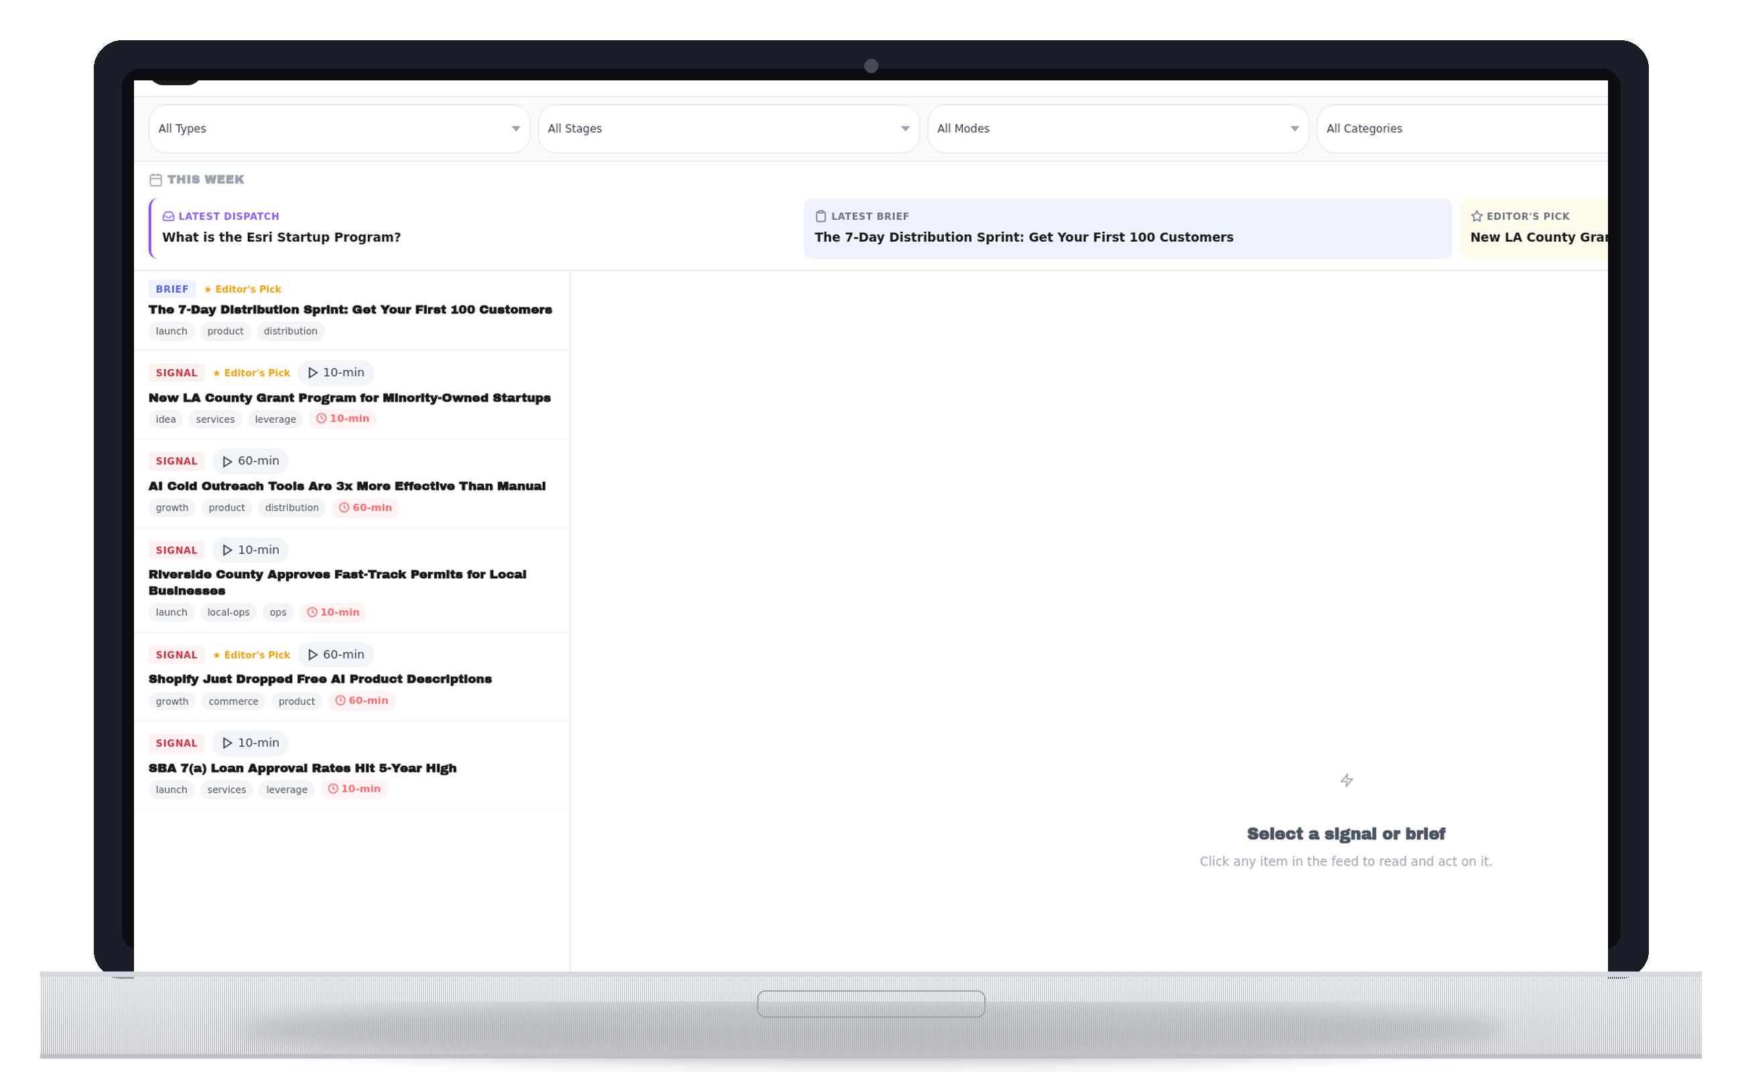Click the Editor's Pick star icon in top banner

pos(1476,216)
